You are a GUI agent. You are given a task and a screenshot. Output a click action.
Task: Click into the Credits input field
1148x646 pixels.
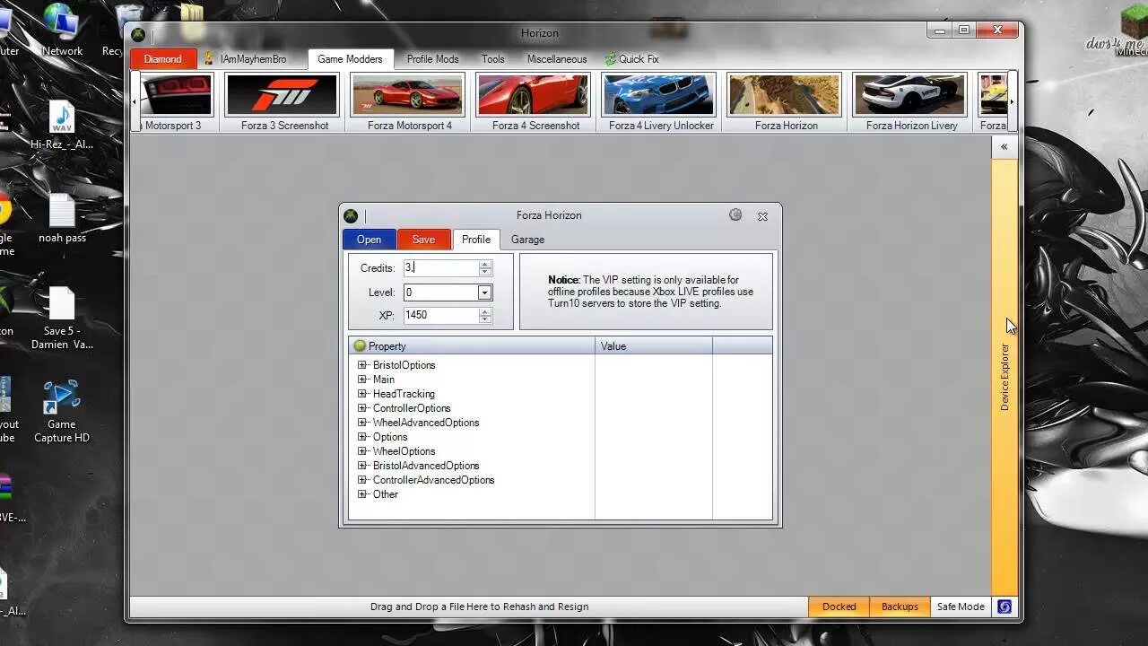coord(441,268)
